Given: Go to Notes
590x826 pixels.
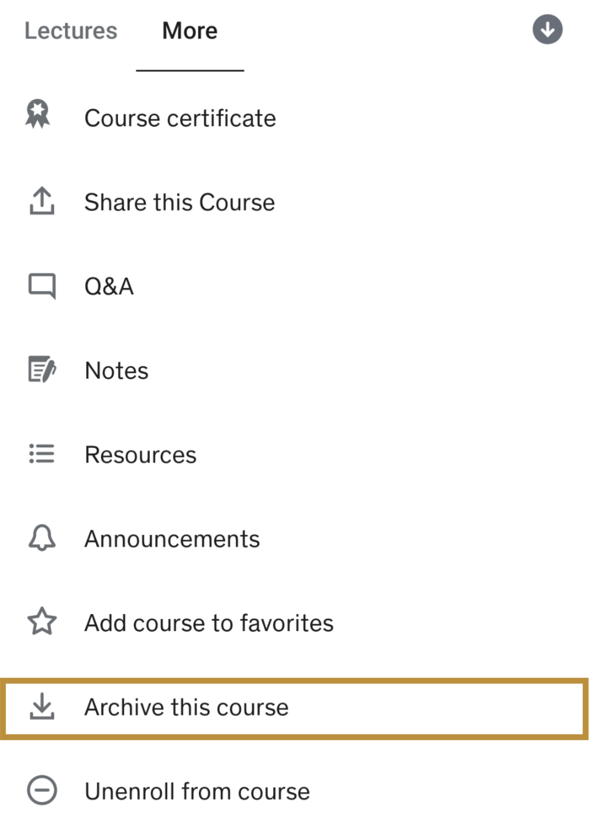Looking at the screenshot, I should click(117, 371).
